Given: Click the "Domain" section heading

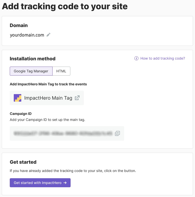Looking at the screenshot, I should [19, 26].
